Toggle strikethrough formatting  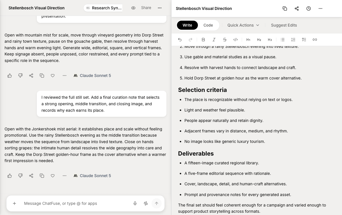tap(225, 40)
